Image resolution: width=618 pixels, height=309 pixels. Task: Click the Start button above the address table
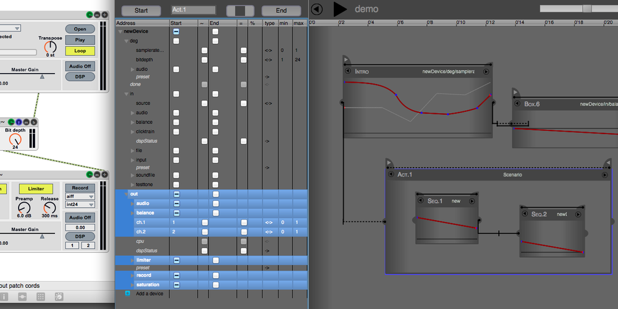141,11
